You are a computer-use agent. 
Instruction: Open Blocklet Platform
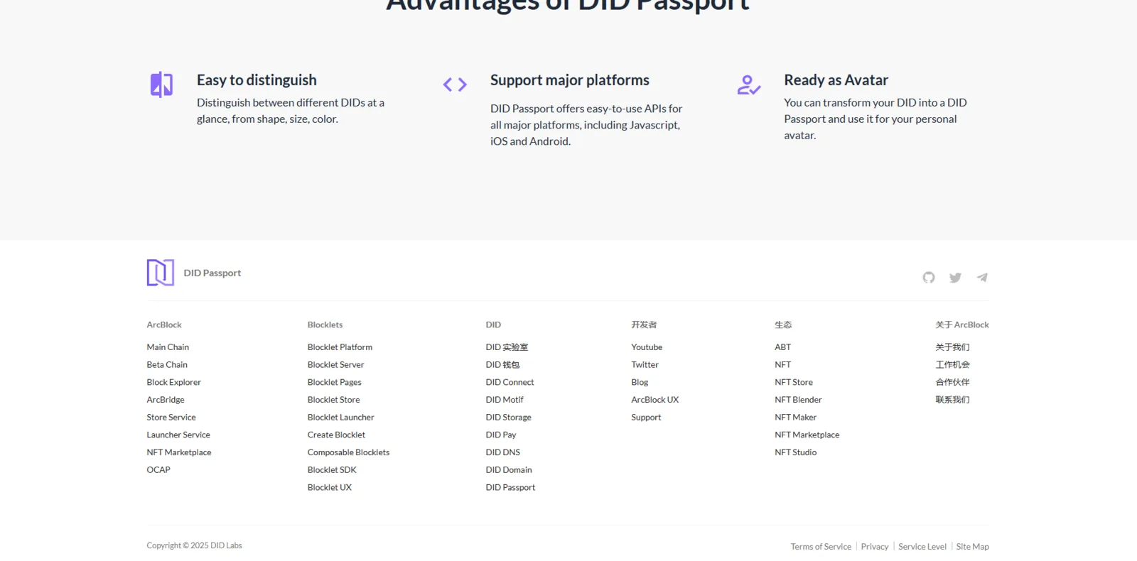[x=340, y=347]
